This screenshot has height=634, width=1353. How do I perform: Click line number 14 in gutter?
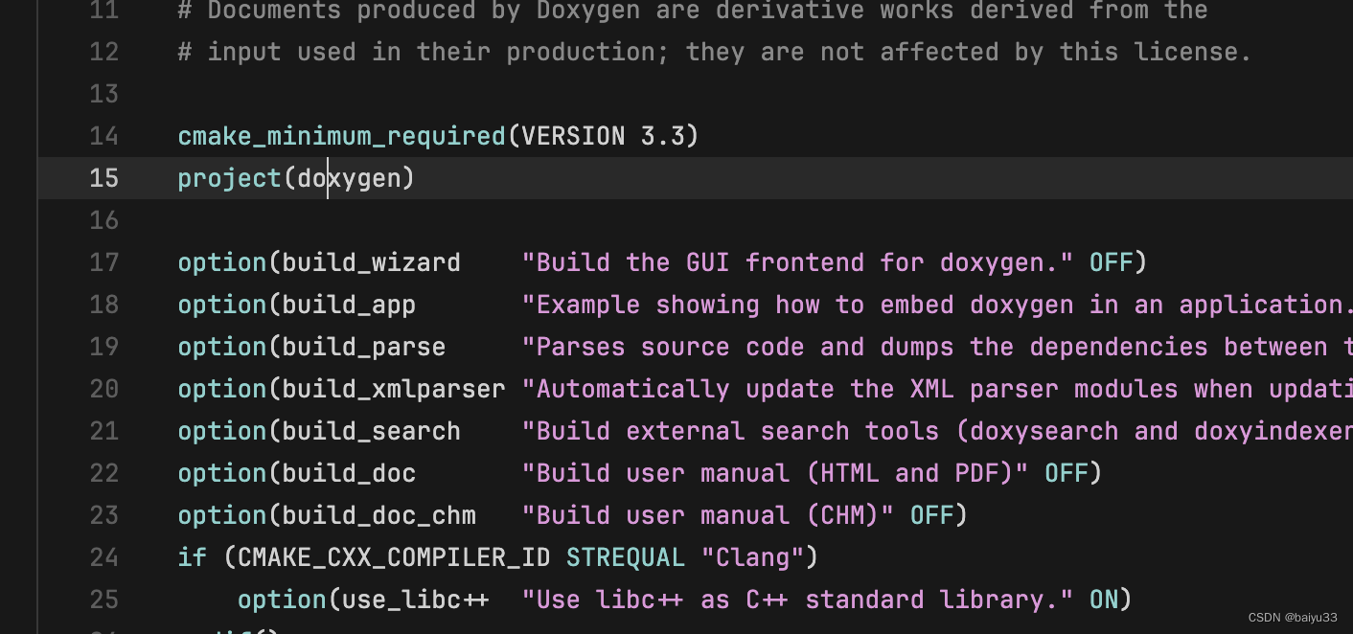(x=103, y=136)
